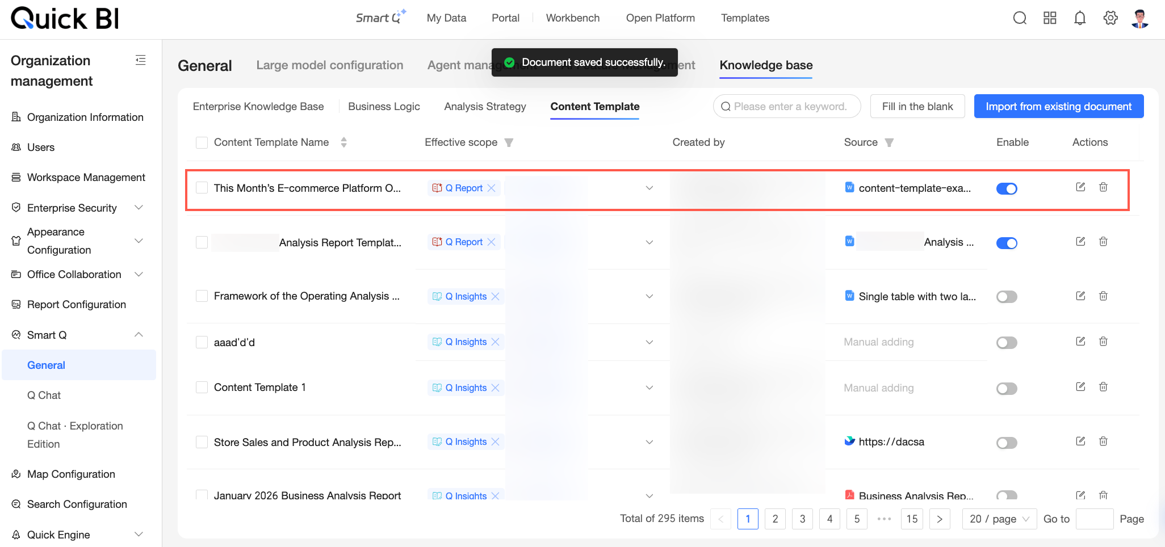The image size is (1165, 547).
Task: Delete the Framework of the Operating Analysis row
Action: pyautogui.click(x=1103, y=296)
